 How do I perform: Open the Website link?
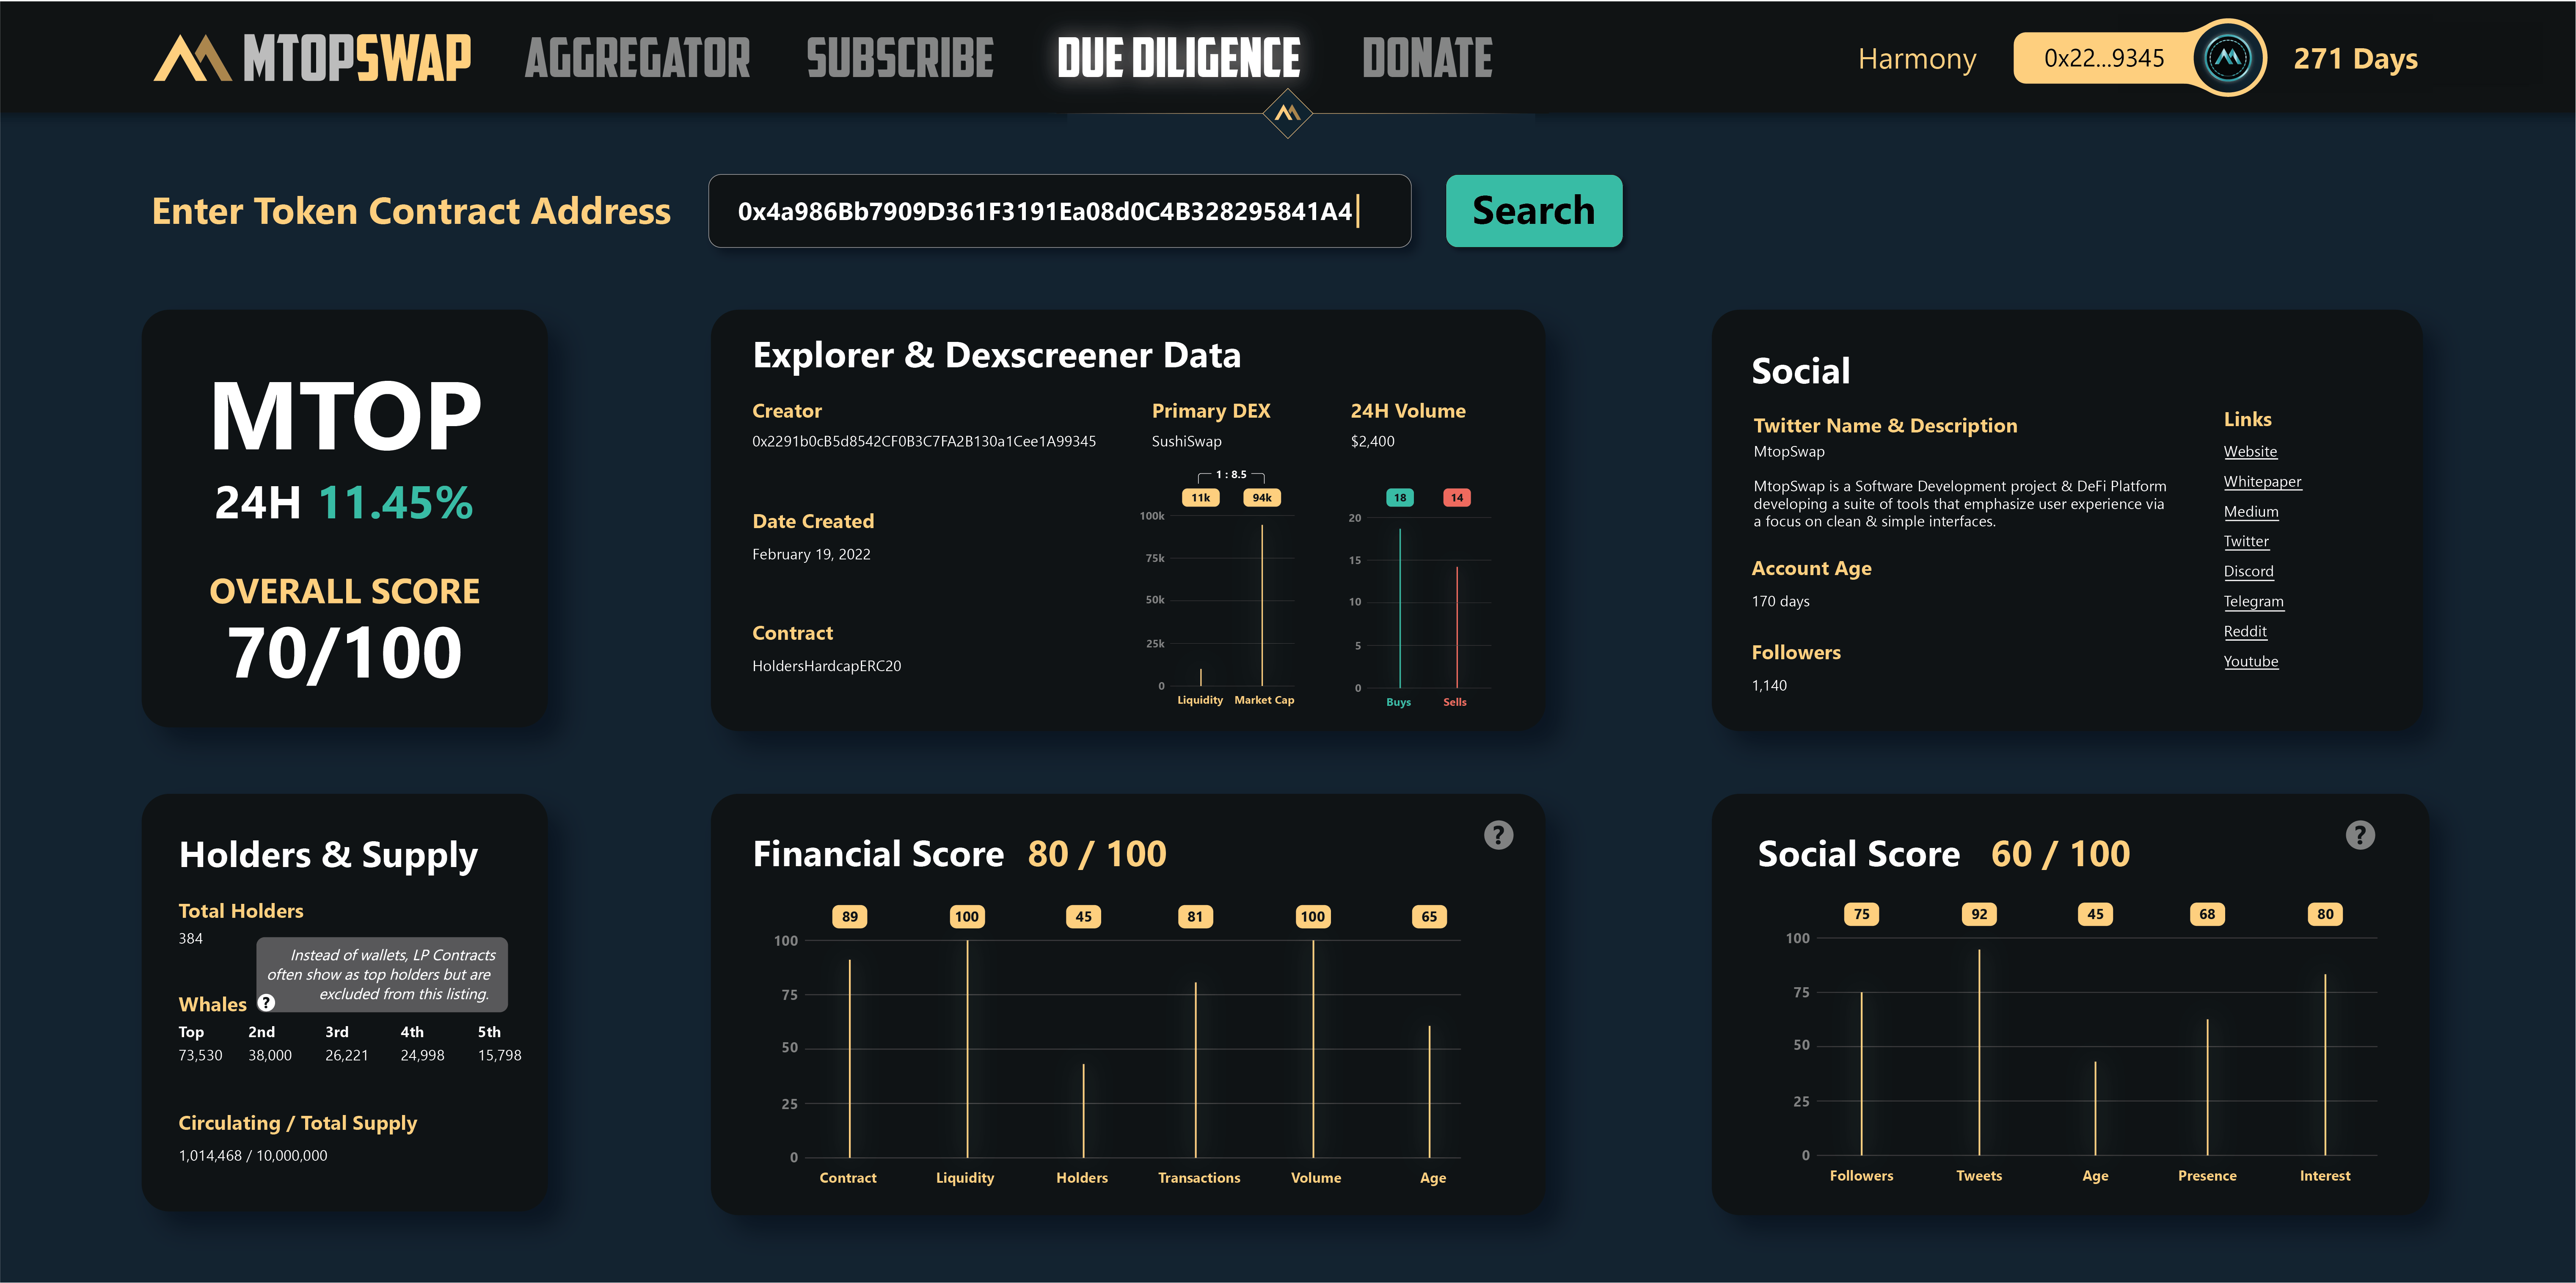(2250, 452)
